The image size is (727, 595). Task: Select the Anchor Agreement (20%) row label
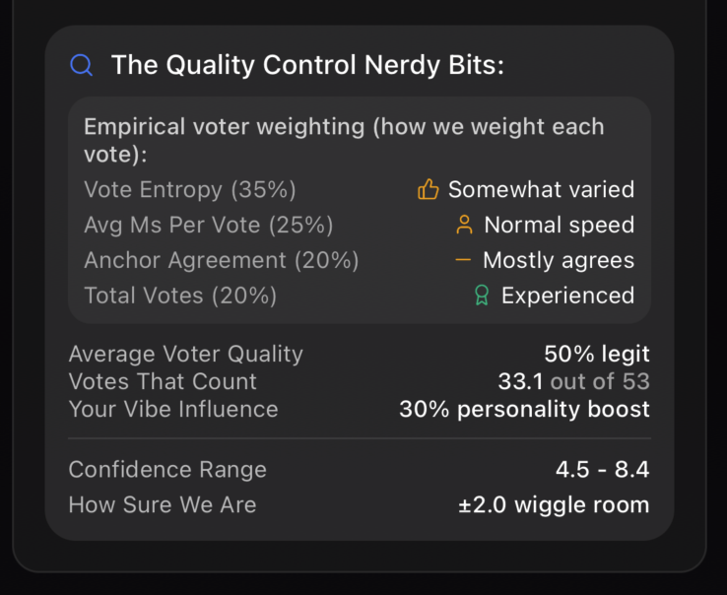[222, 260]
